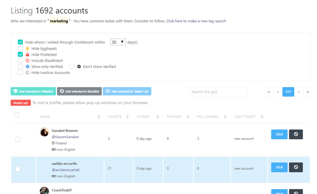Open the new tag-search link
Screen dimensions: 317x194
tap(196, 21)
